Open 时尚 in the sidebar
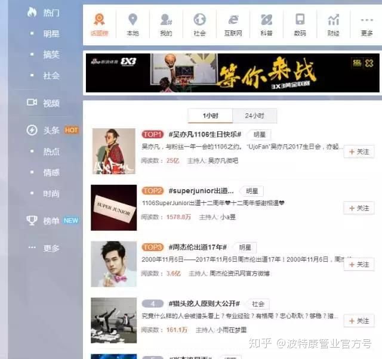Image resolution: width=382 pixels, height=359 pixels. [x=51, y=194]
